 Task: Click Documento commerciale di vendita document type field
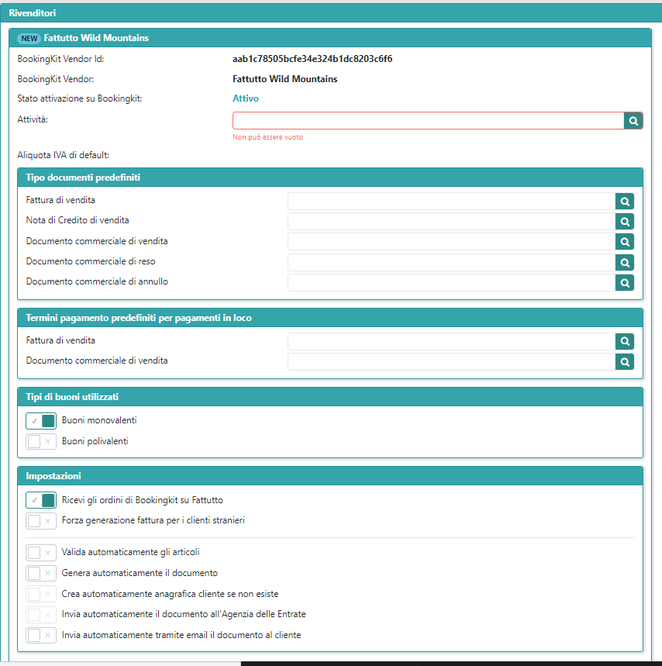click(451, 242)
